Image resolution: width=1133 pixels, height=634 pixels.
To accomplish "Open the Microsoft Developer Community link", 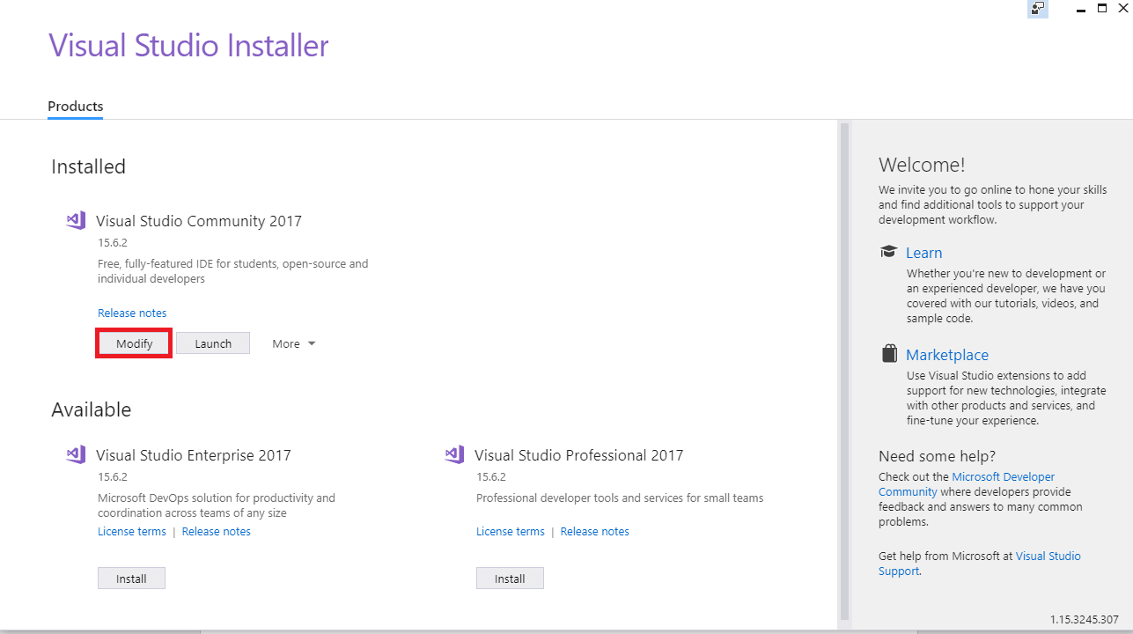I will 967,484.
